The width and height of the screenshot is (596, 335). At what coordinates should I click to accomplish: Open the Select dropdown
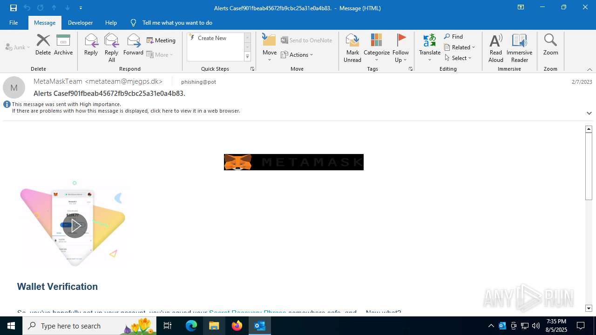458,58
